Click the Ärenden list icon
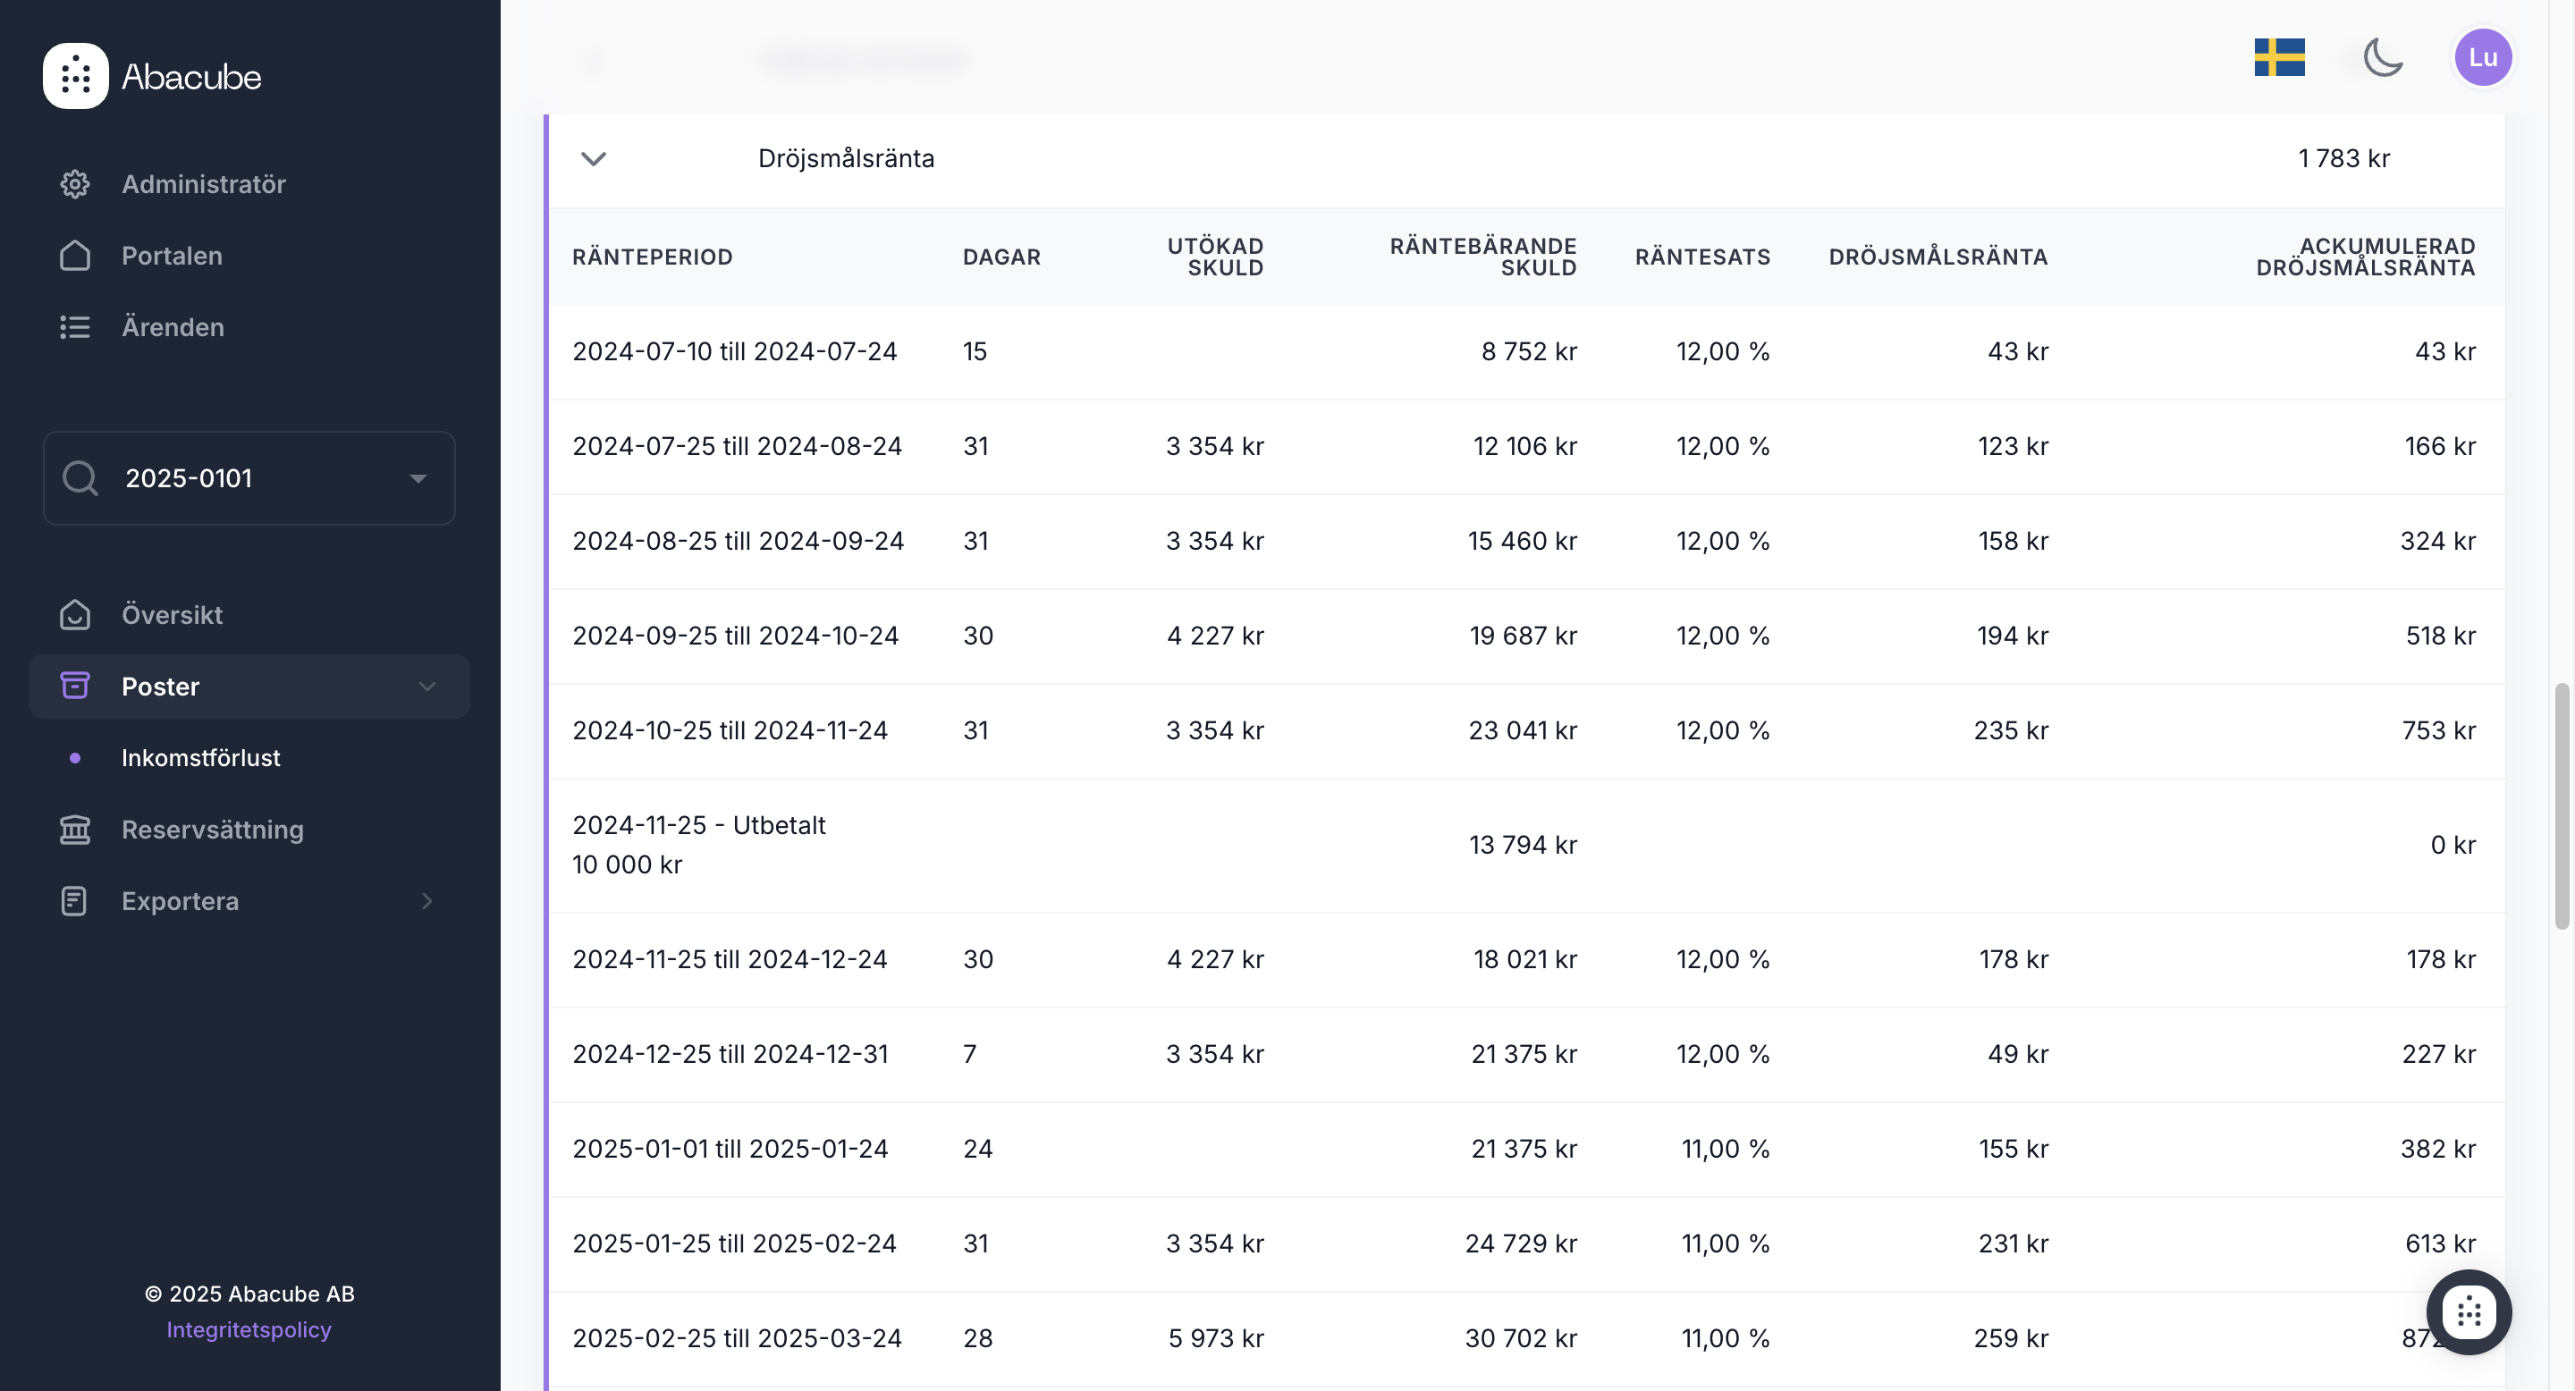This screenshot has height=1391, width=2575. pyautogui.click(x=75, y=327)
